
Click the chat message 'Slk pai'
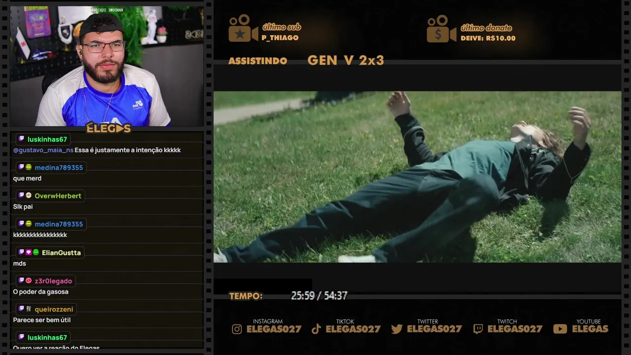point(23,207)
